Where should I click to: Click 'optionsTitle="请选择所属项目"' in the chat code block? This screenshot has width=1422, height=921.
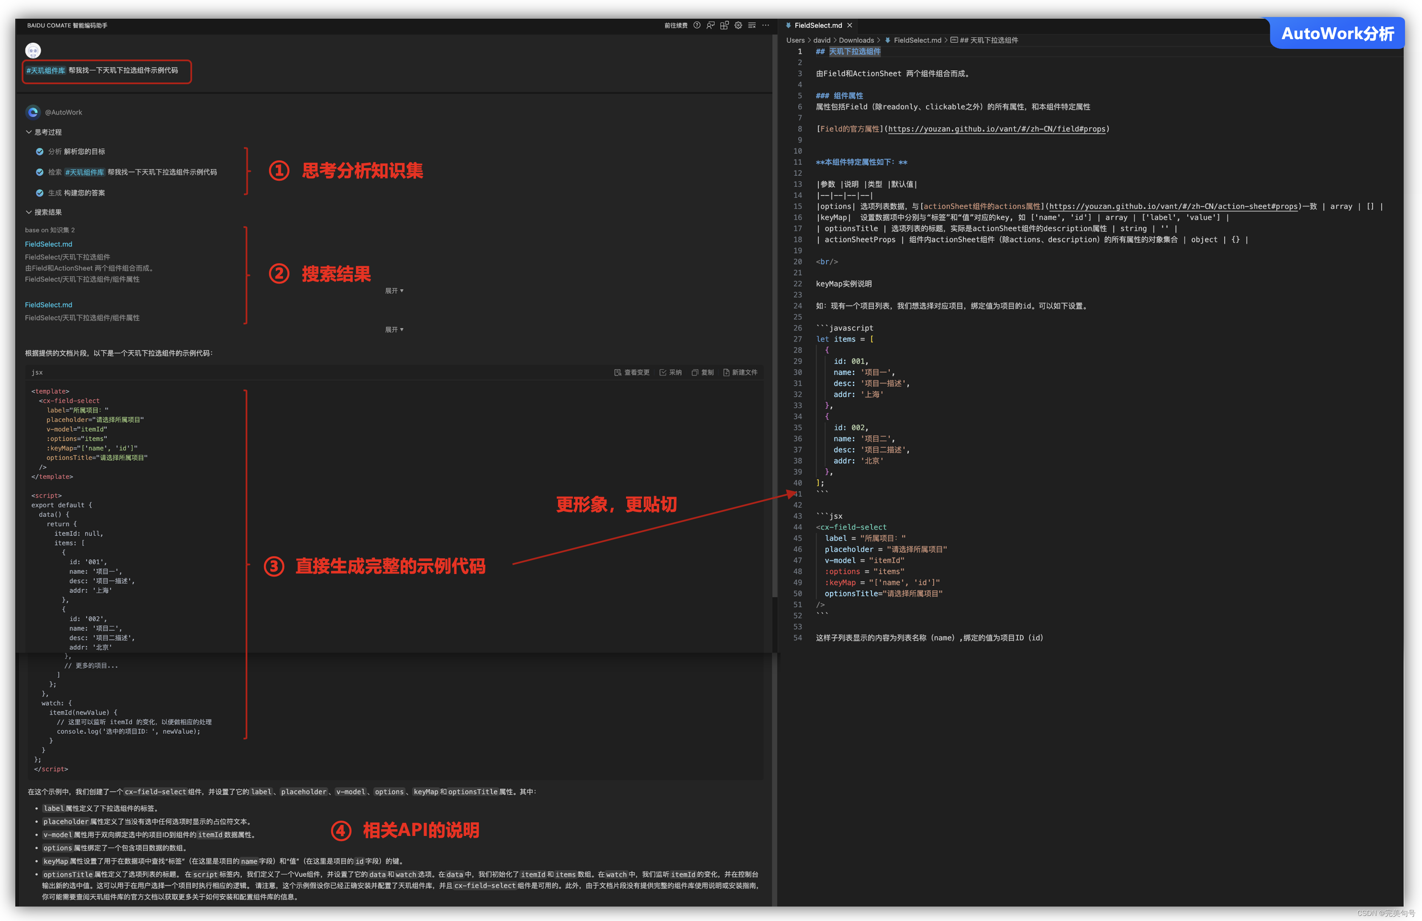tap(97, 458)
